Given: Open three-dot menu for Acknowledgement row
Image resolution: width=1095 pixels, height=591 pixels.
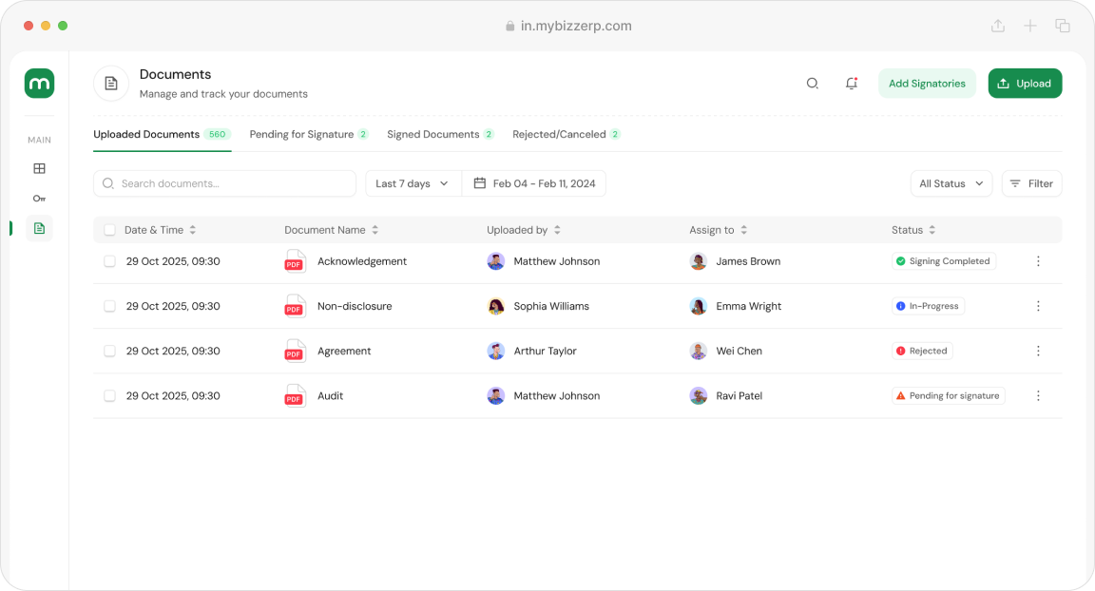Looking at the screenshot, I should pyautogui.click(x=1038, y=261).
